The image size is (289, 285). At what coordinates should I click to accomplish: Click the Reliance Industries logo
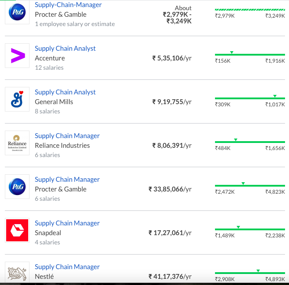tap(17, 143)
